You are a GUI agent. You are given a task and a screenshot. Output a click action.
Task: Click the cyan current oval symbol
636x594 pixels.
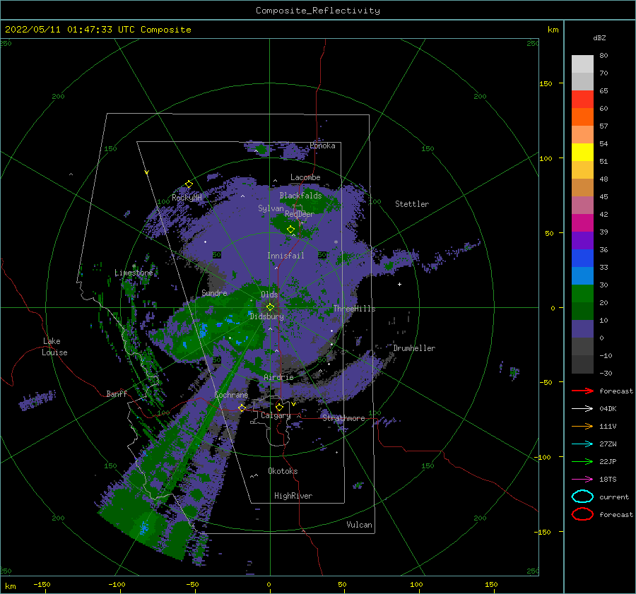582,497
